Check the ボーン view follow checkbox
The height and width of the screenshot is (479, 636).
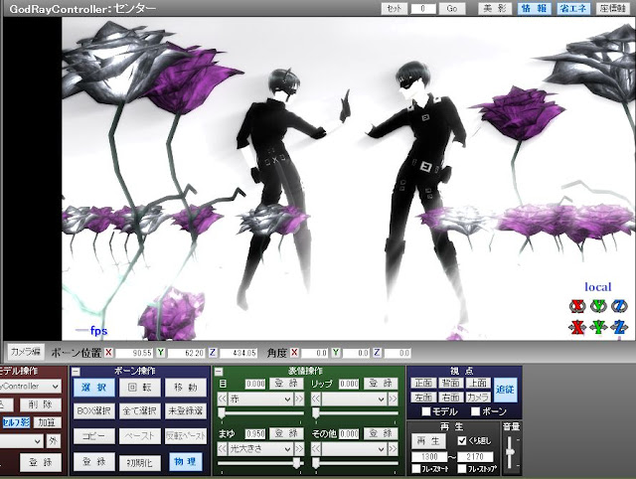[x=475, y=411]
